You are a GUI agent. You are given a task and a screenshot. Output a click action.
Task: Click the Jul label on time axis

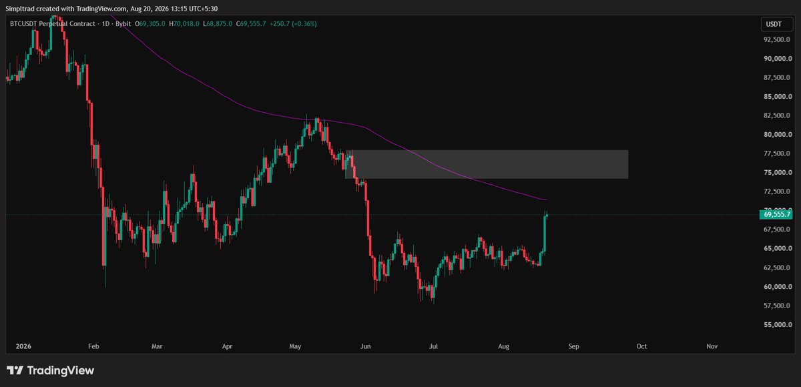pos(434,346)
